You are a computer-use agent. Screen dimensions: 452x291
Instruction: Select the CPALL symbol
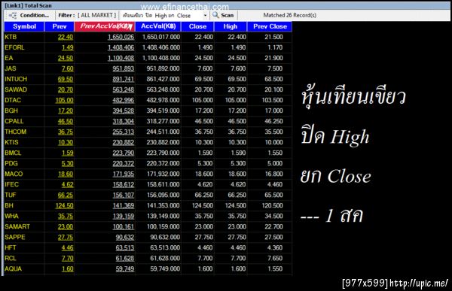14,121
